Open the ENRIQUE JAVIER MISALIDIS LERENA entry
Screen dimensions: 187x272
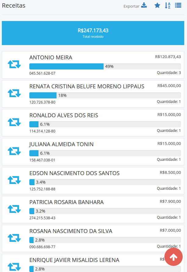point(74,260)
